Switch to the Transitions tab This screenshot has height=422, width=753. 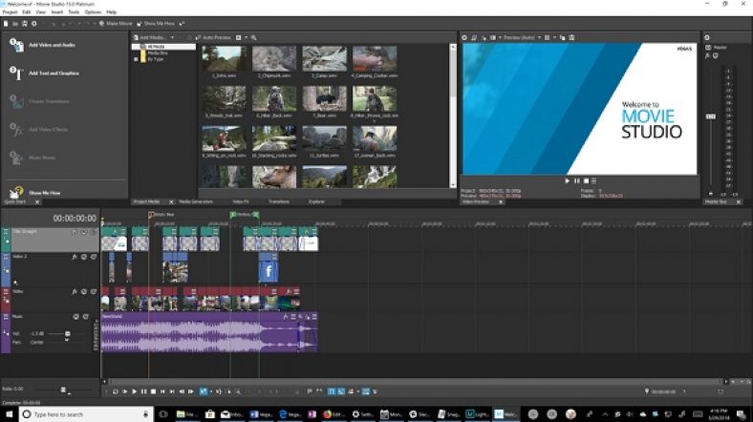pos(279,201)
